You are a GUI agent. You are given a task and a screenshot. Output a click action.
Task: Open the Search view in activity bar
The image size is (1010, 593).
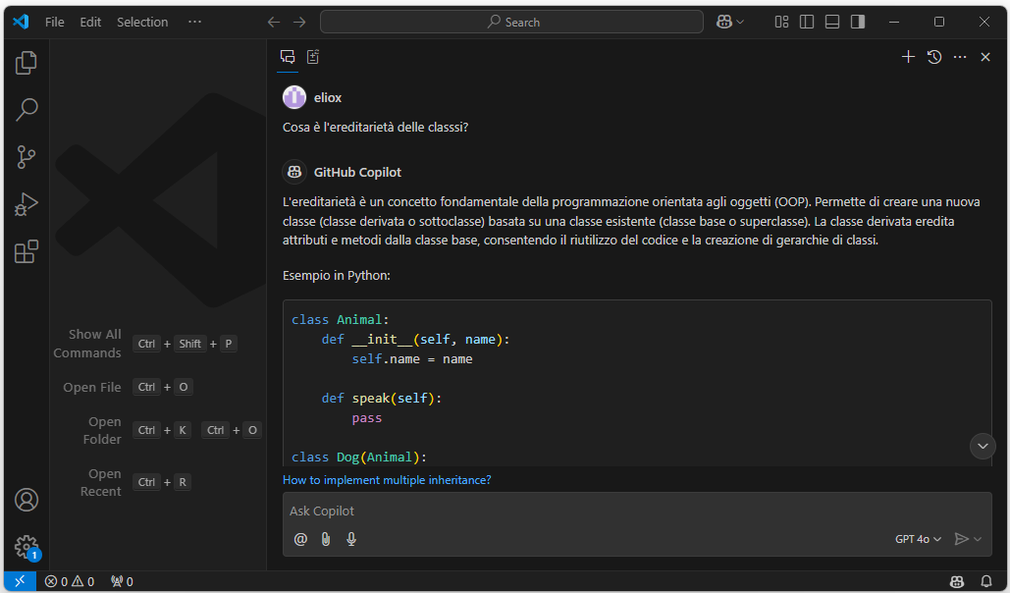(27, 109)
